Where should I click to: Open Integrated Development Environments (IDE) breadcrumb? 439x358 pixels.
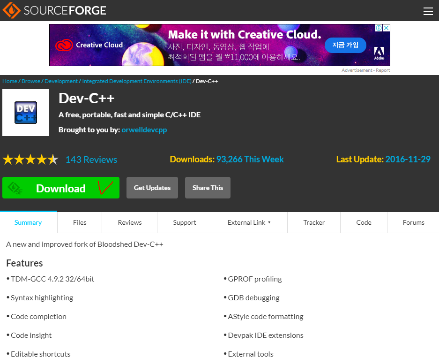click(x=137, y=81)
